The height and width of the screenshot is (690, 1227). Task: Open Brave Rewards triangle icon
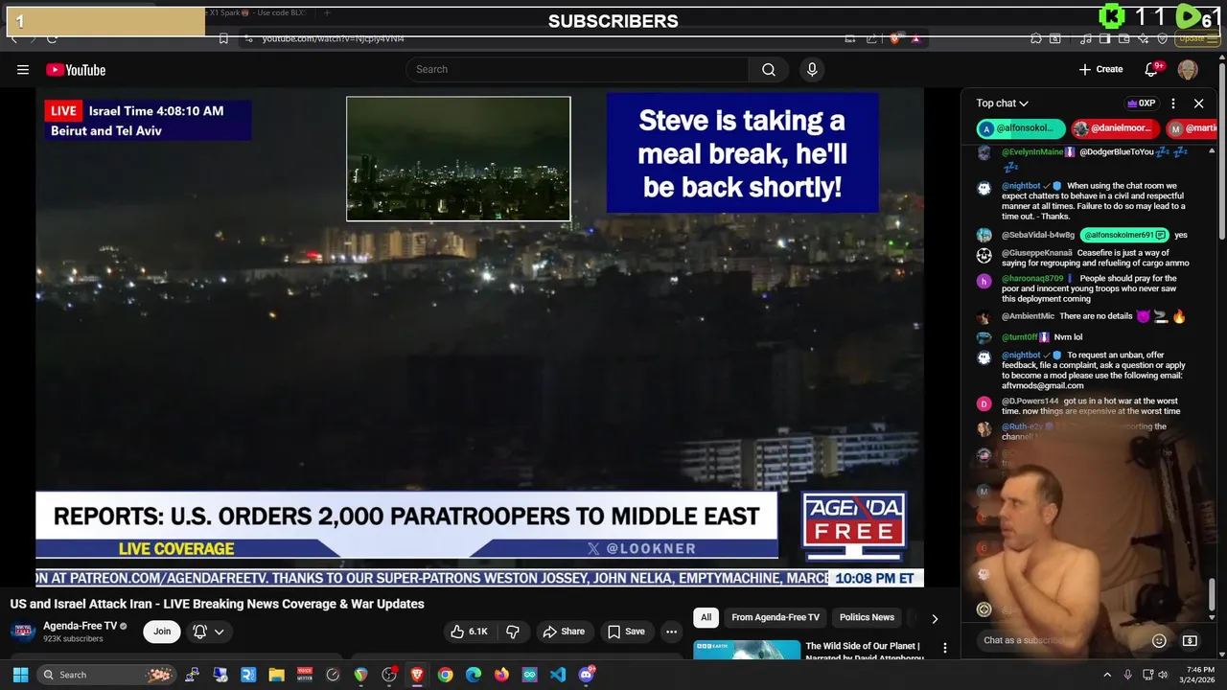[915, 38]
